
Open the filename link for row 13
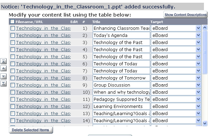[43, 114]
